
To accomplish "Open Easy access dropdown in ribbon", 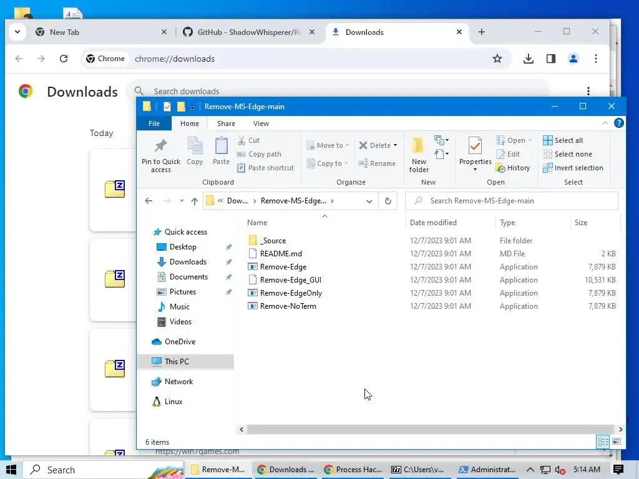I will tap(441, 154).
